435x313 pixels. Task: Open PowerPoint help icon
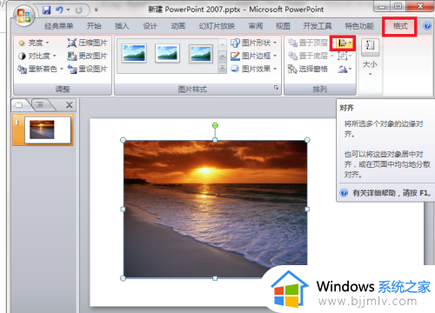click(x=427, y=26)
